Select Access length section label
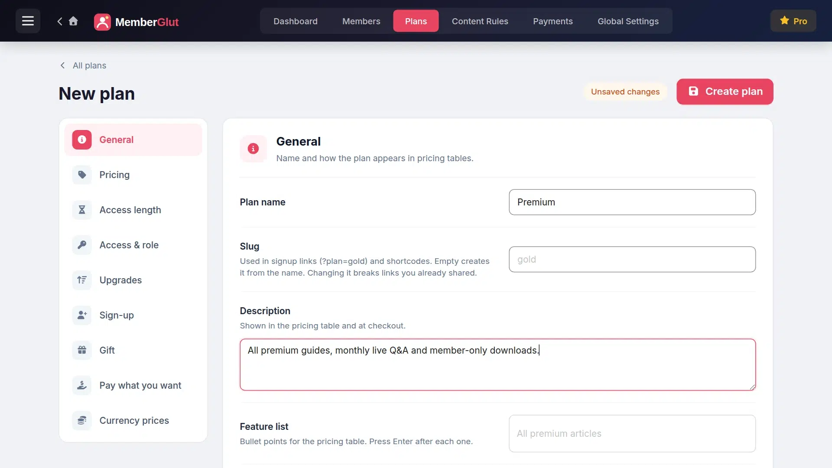The height and width of the screenshot is (468, 832). point(130,210)
